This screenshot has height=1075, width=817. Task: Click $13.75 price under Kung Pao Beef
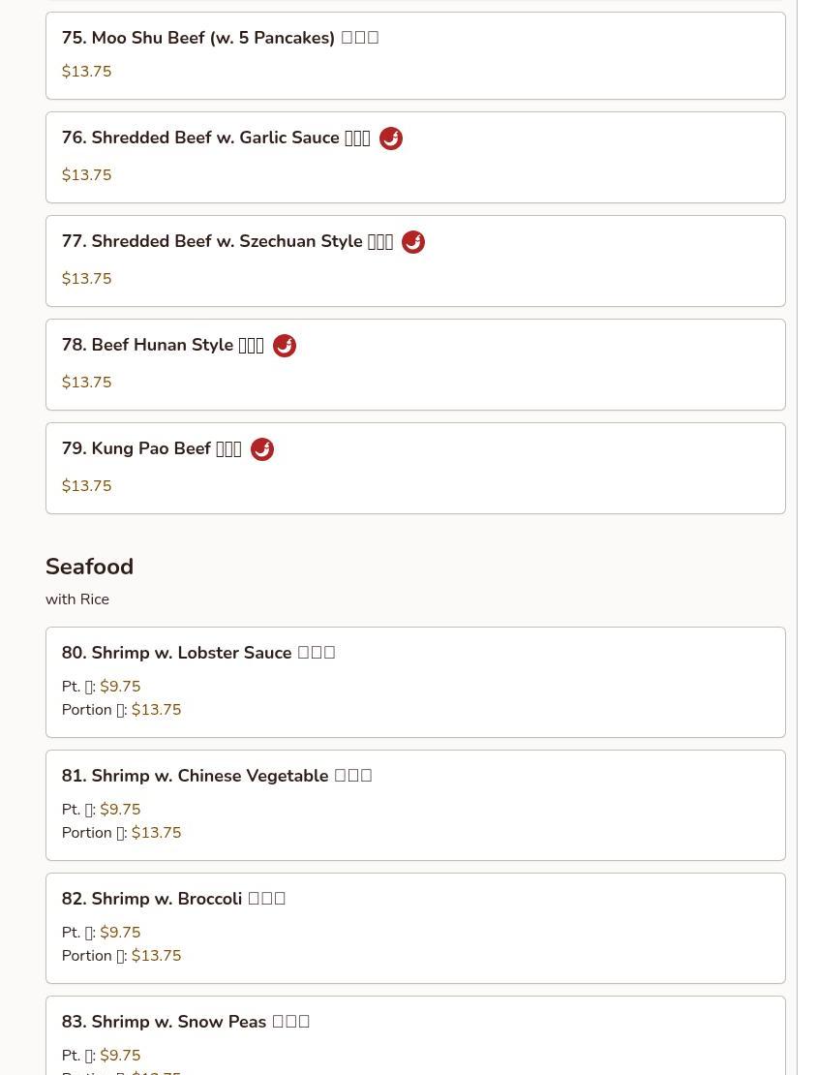(86, 486)
